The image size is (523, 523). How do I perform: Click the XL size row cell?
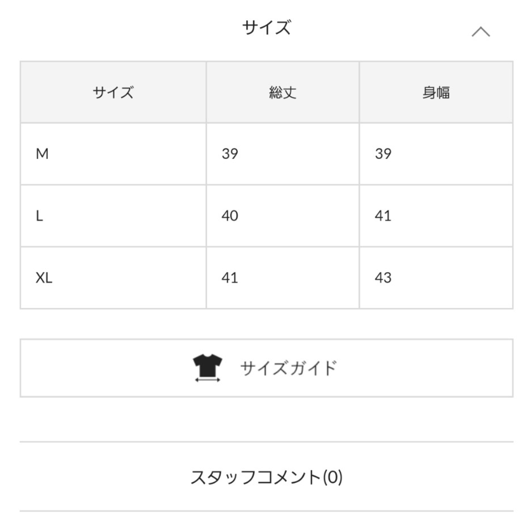pyautogui.click(x=113, y=278)
